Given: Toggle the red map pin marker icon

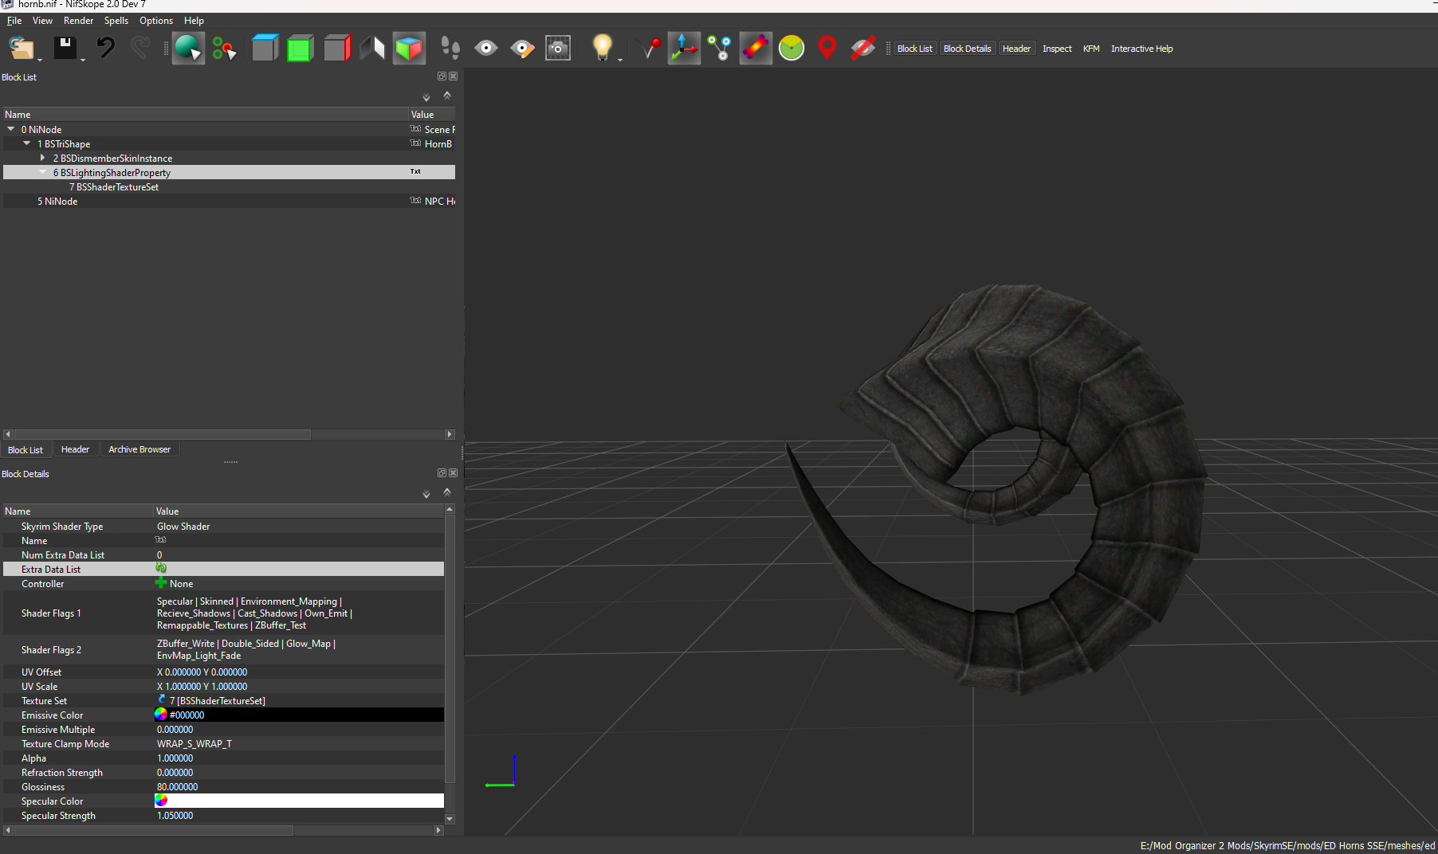Looking at the screenshot, I should [827, 49].
